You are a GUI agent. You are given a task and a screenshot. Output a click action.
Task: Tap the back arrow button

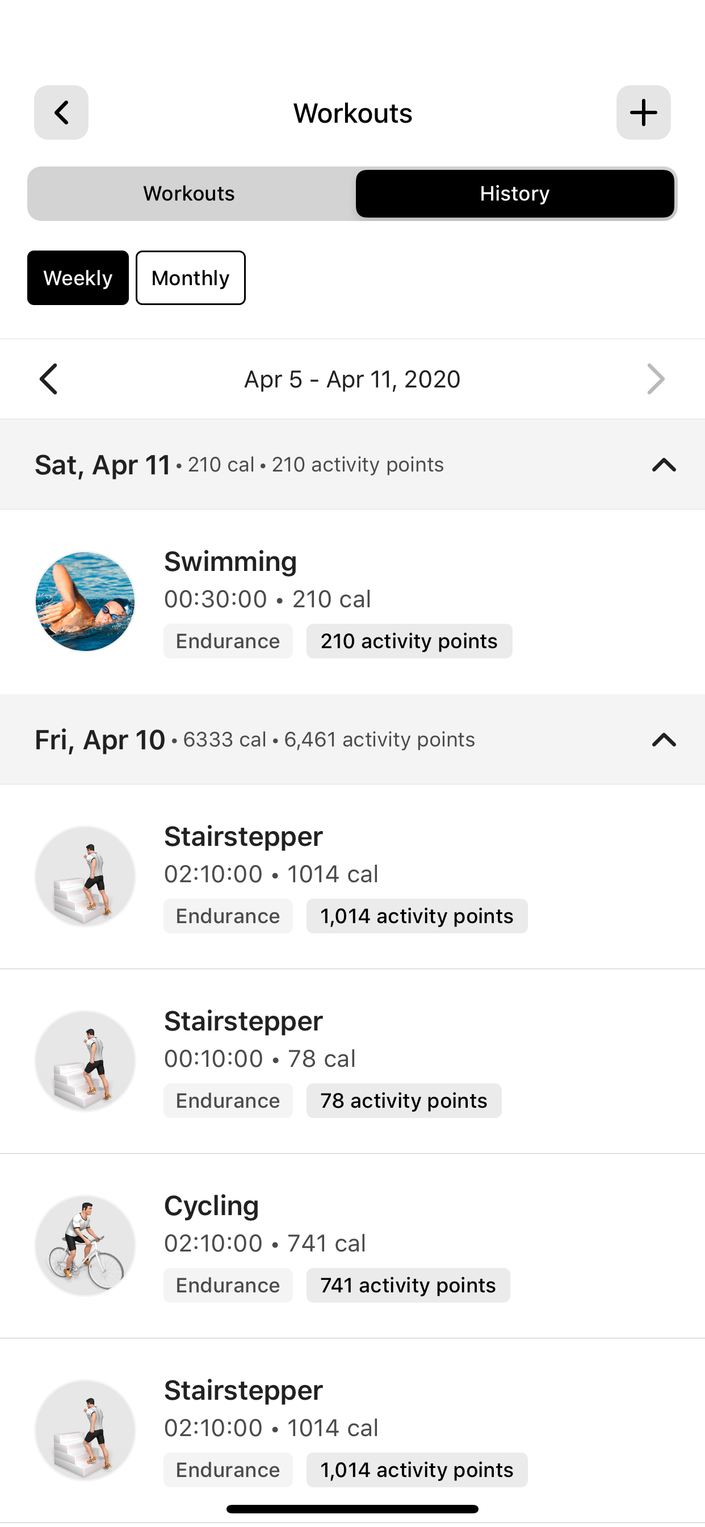(61, 112)
